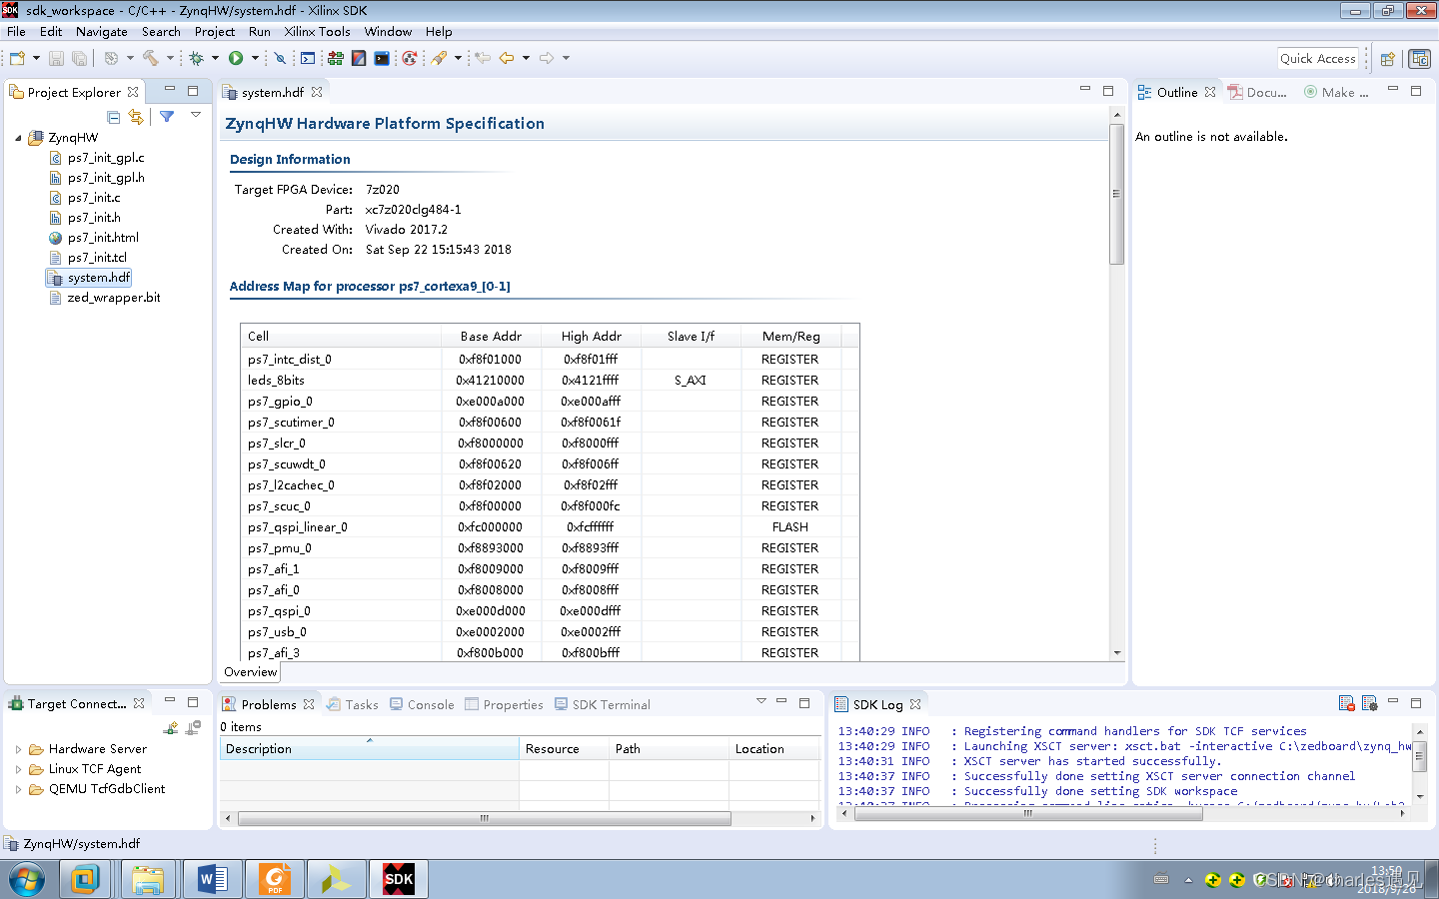Expand the QEMU TcfGdbClient node
This screenshot has width=1439, height=899.
pos(18,789)
